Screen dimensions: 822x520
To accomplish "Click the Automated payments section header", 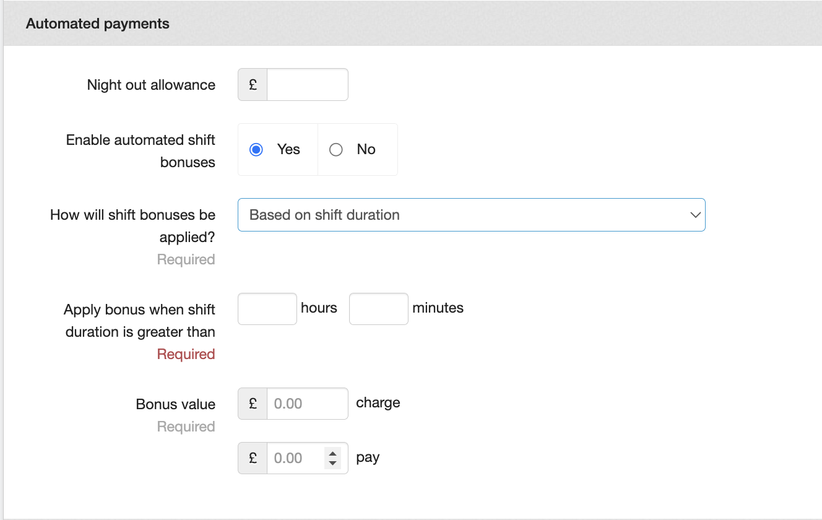I will (x=98, y=24).
